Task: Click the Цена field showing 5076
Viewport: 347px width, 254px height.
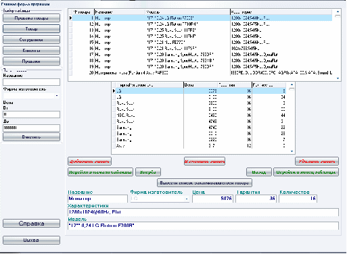Action: point(212,199)
